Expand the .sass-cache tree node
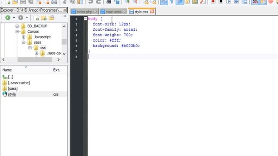 point(36,53)
